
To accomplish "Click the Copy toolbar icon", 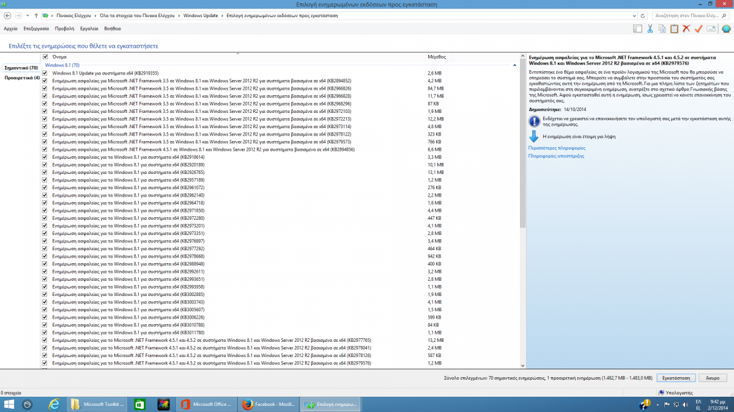I will coord(662,29).
